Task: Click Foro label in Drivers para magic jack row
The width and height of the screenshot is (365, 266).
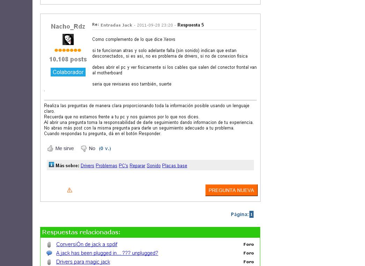Action: [249, 262]
